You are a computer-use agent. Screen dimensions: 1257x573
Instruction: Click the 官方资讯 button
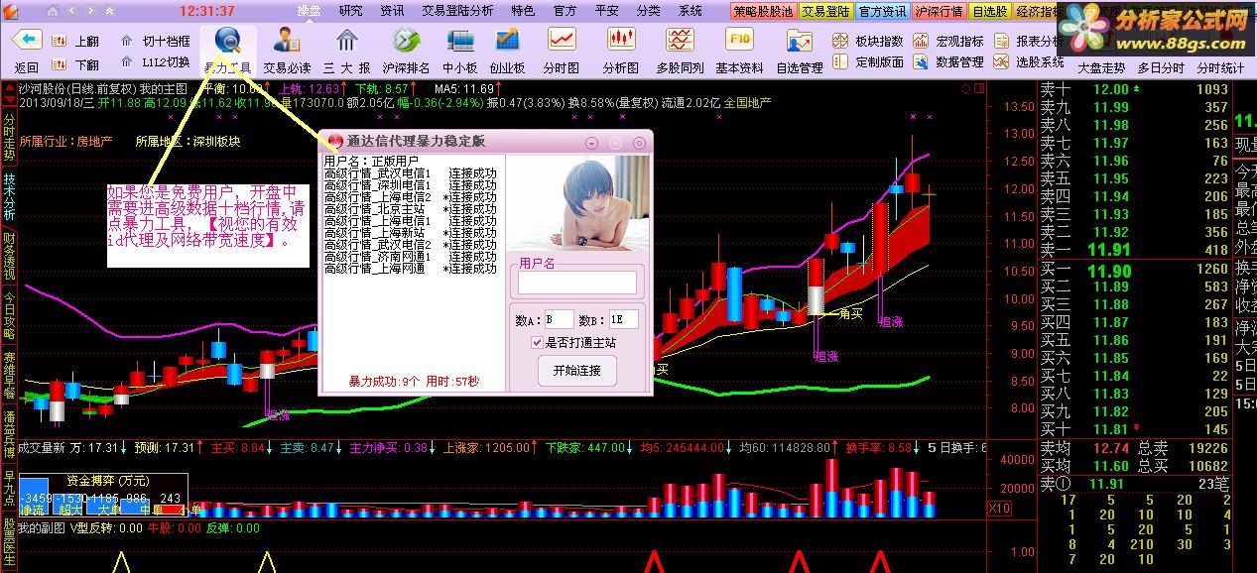(882, 12)
